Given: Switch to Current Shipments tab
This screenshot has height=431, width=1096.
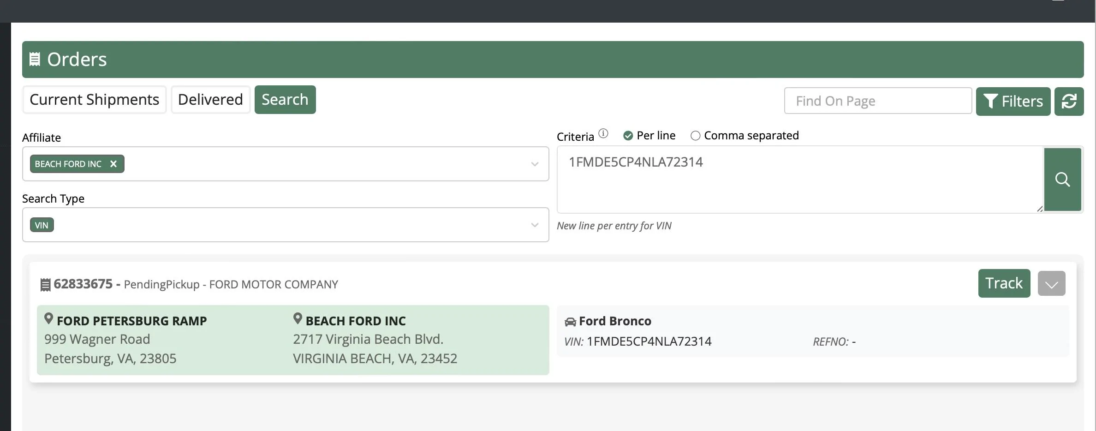Looking at the screenshot, I should (x=94, y=100).
